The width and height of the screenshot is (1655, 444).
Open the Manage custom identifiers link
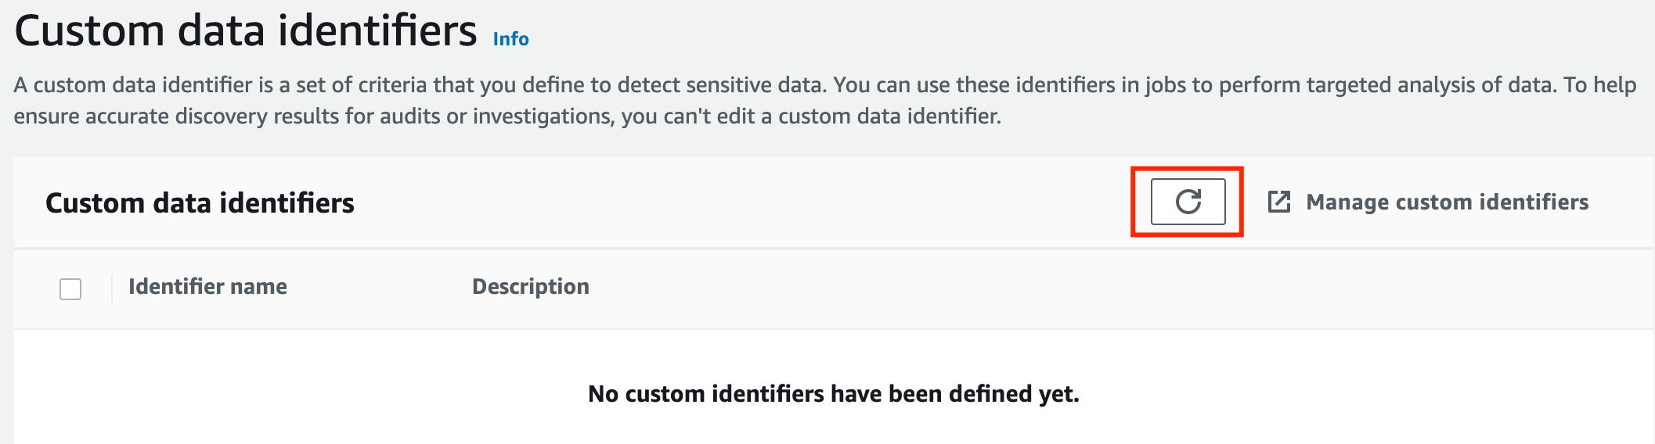pos(1428,202)
